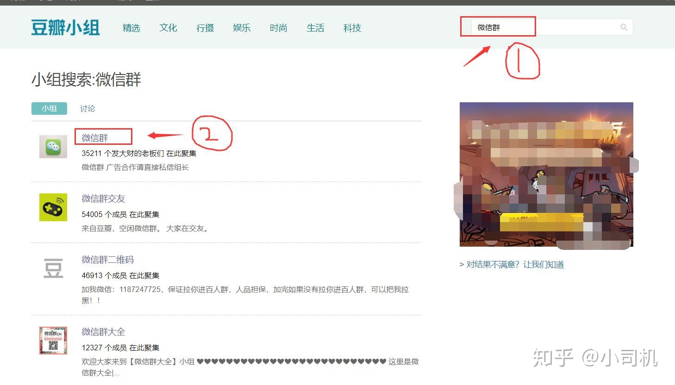Click description starting 欢迎大家来到【微信群大全】小组
The height and width of the screenshot is (385, 675).
coord(250,367)
